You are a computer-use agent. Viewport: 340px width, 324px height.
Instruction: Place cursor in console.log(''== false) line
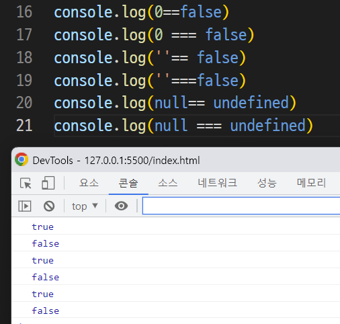150,58
